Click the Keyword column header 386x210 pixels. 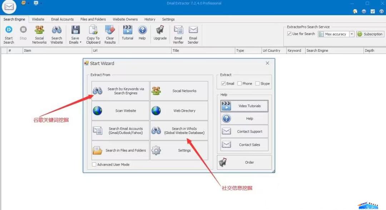point(296,50)
